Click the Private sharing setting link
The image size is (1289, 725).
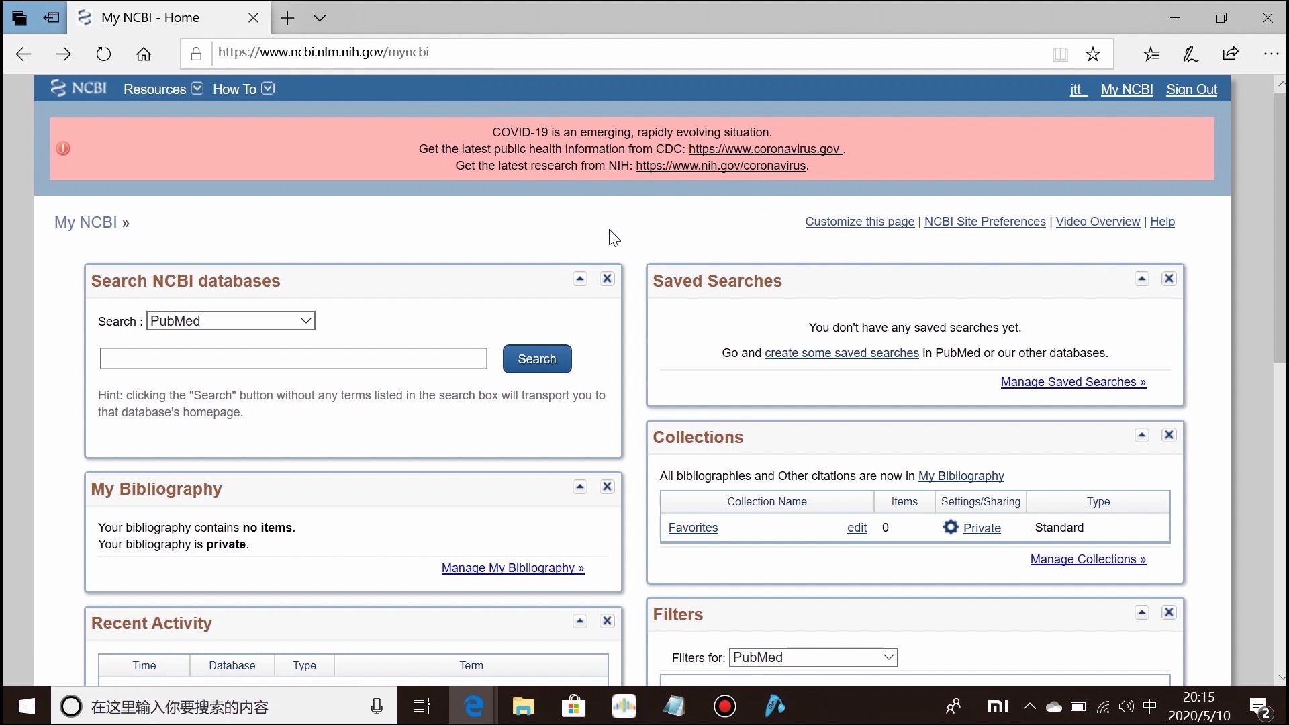point(982,528)
